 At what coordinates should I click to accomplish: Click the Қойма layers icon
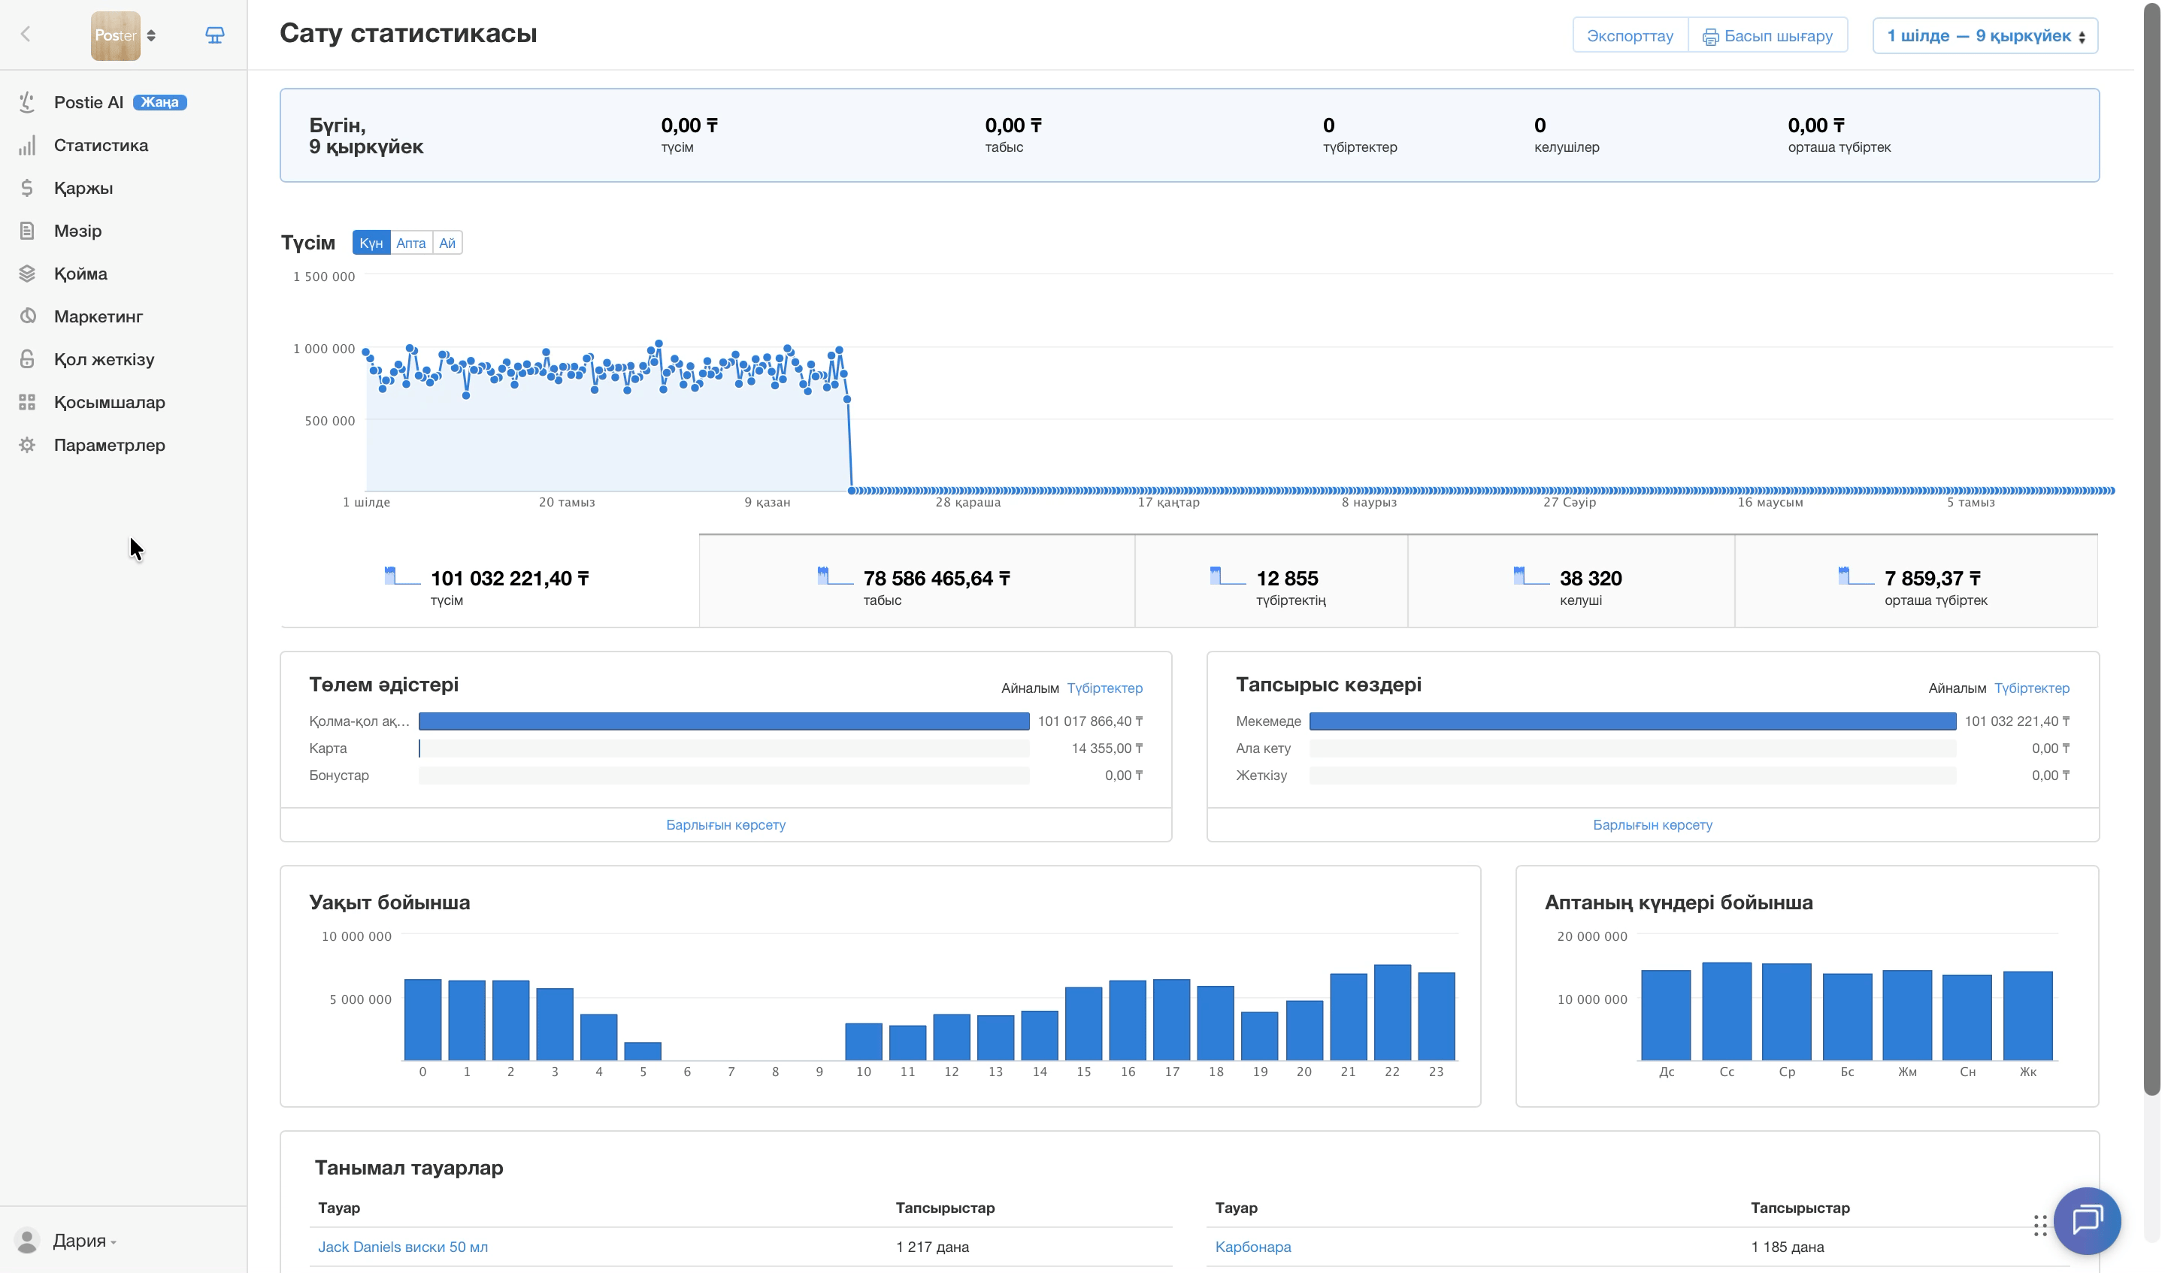tap(28, 274)
